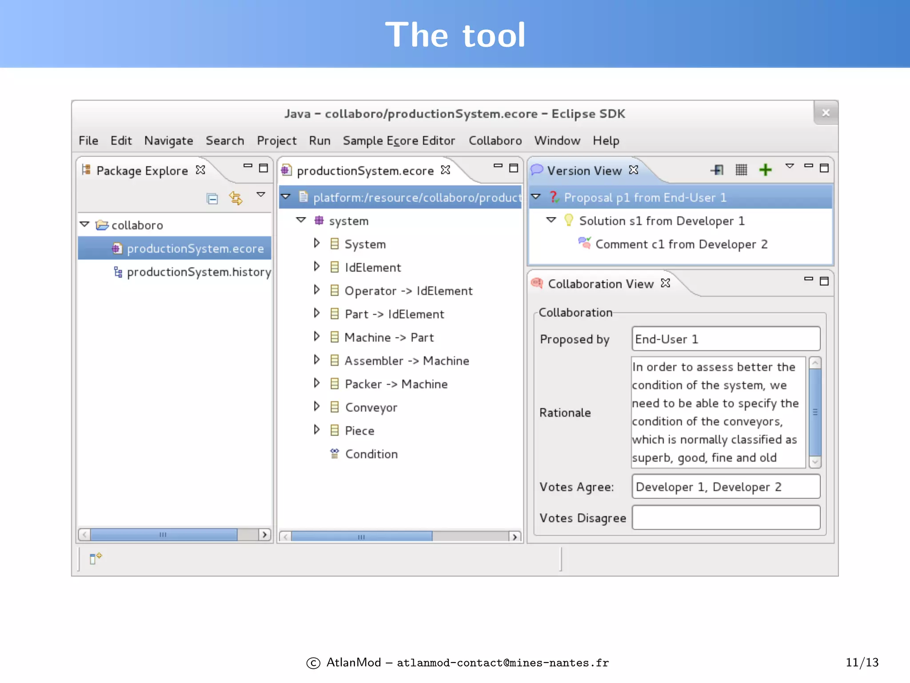Viewport: 910px width, 683px height.
Task: Maximize the productionSystem.ecore editor panel
Action: (x=514, y=168)
